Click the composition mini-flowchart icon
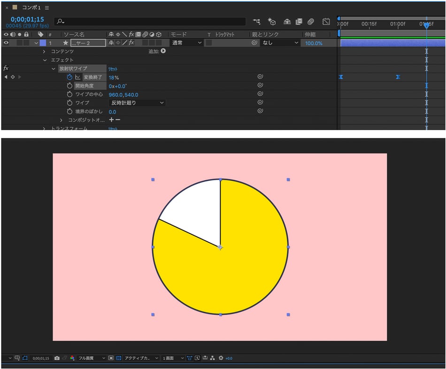Screen dimensions: 446x369 257,22
